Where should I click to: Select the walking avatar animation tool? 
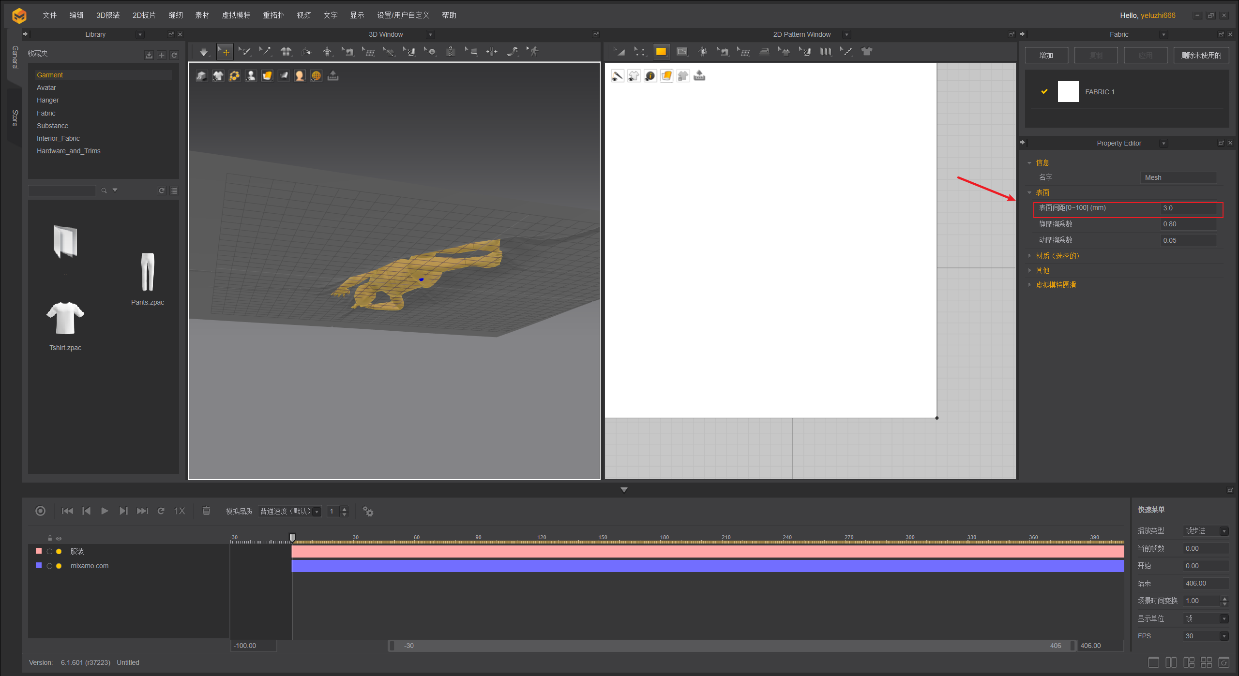click(x=533, y=52)
